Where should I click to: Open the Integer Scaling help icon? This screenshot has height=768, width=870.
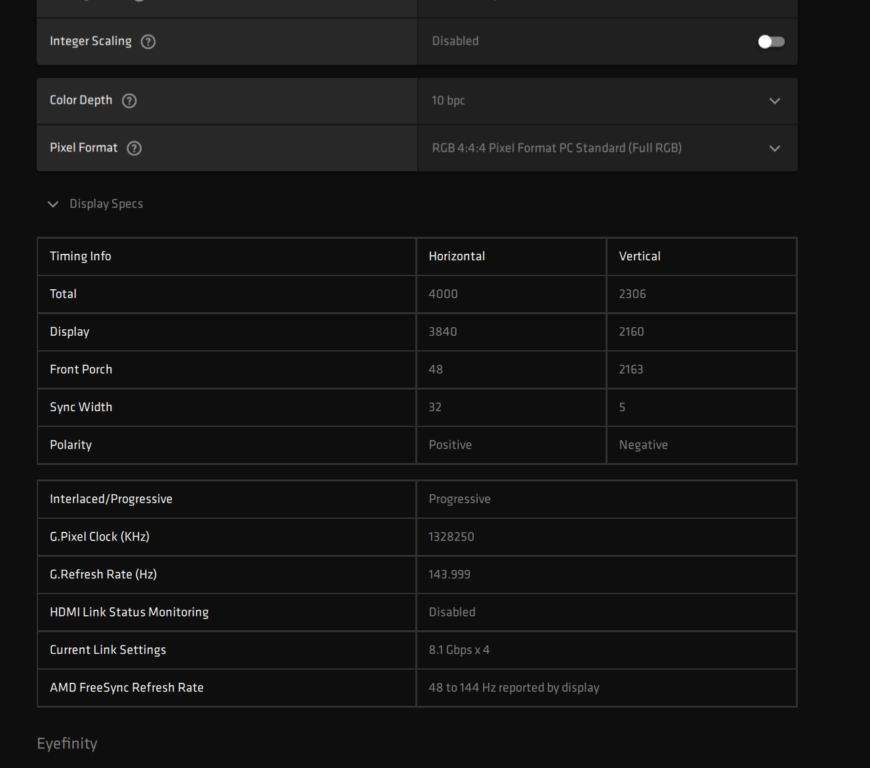pyautogui.click(x=148, y=41)
